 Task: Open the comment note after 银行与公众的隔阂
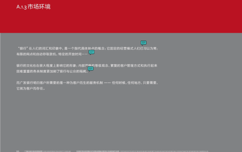[x=90, y=69]
